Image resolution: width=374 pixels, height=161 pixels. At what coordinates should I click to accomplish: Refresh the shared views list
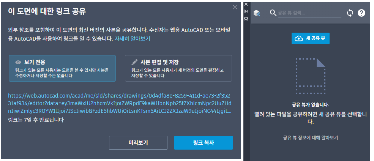pyautogui.click(x=350, y=13)
